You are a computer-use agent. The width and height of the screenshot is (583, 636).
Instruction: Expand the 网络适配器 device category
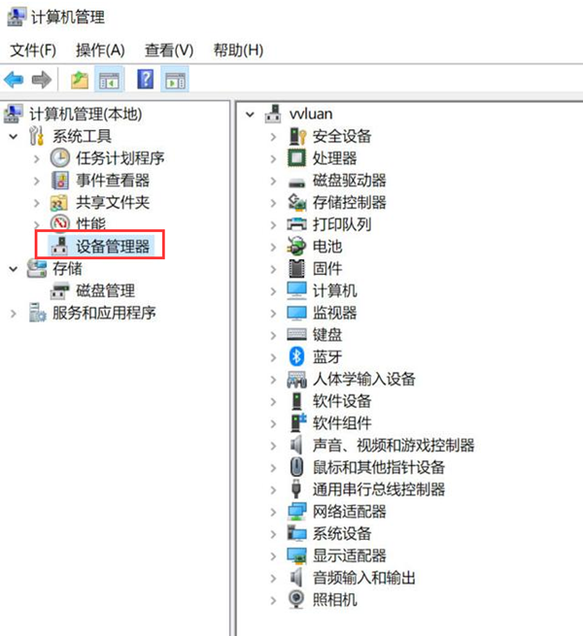pyautogui.click(x=273, y=512)
